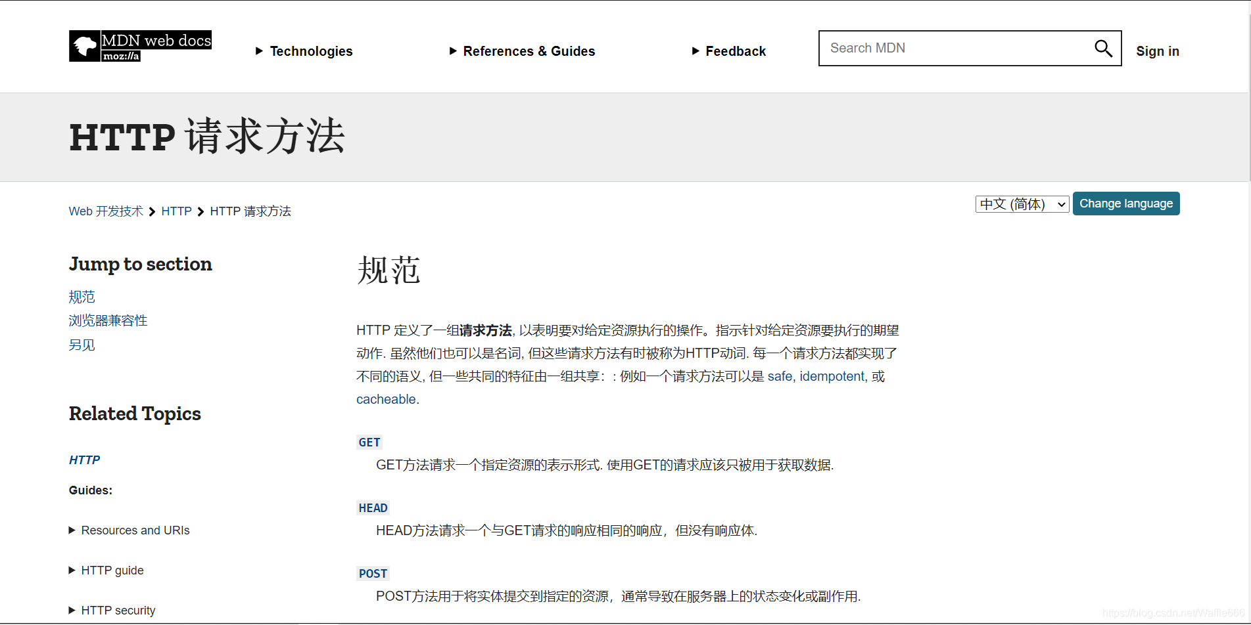Jump to the 另见 section
This screenshot has width=1251, height=625.
click(82, 345)
